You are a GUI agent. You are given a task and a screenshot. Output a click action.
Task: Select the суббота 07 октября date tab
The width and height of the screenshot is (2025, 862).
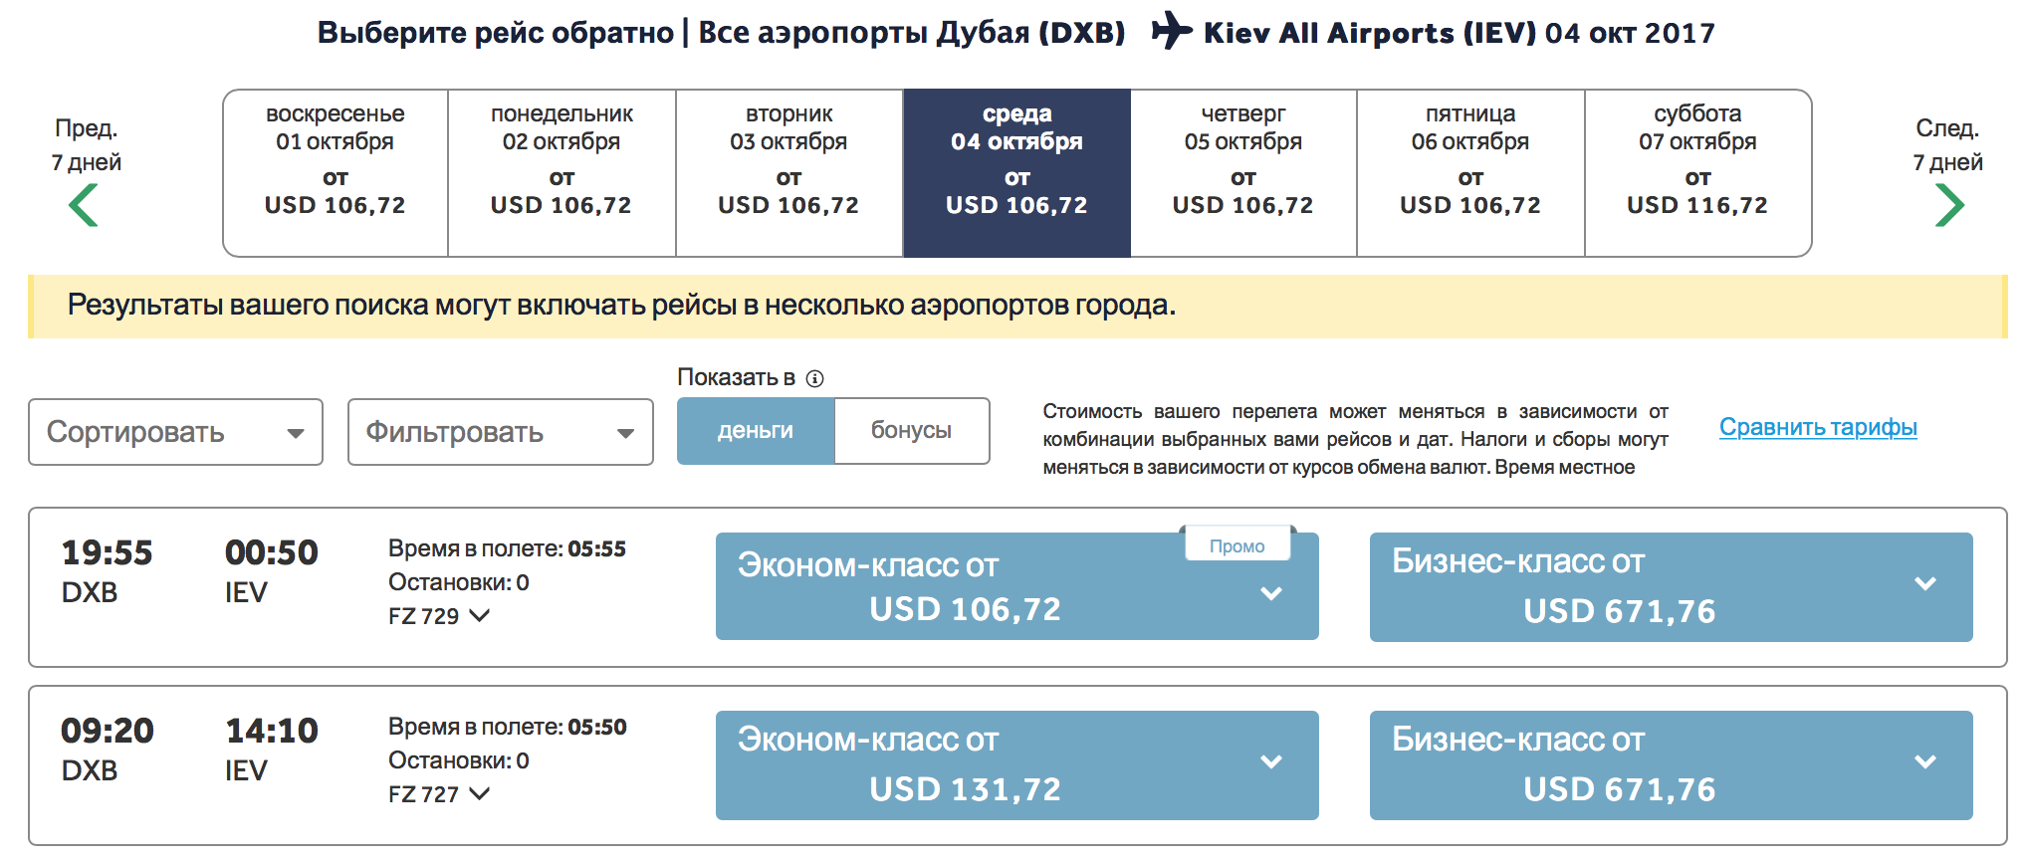(1697, 173)
